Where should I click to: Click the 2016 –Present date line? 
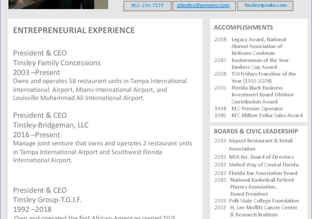tap(36, 135)
